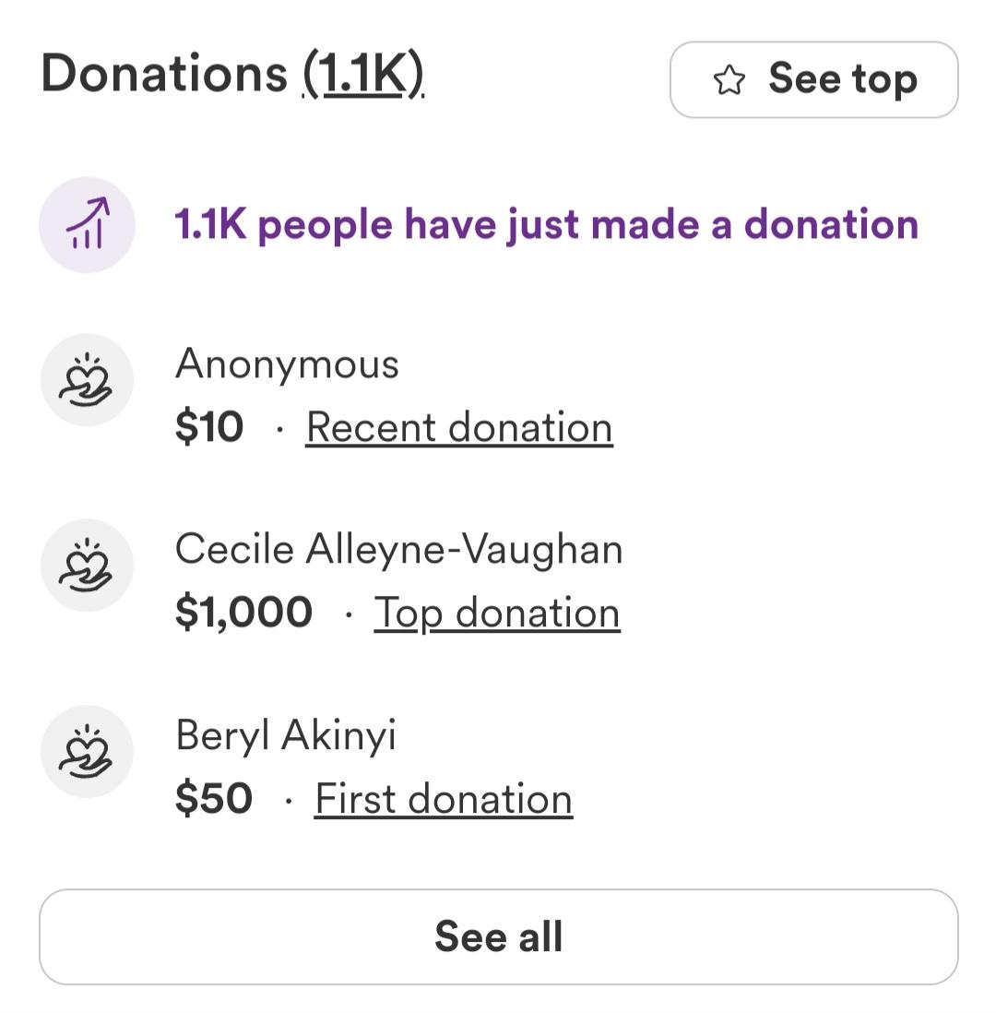996x1013 pixels.
Task: Select the Anonymous donor name
Action: coord(287,364)
